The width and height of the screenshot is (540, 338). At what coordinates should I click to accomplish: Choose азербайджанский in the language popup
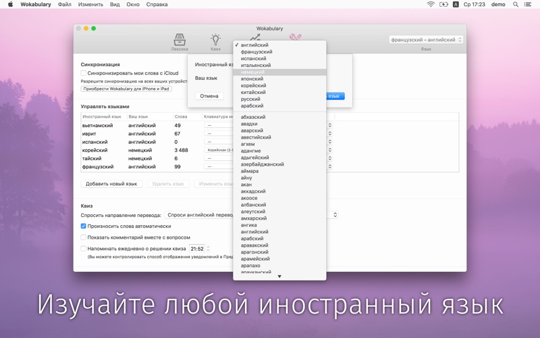[279, 164]
